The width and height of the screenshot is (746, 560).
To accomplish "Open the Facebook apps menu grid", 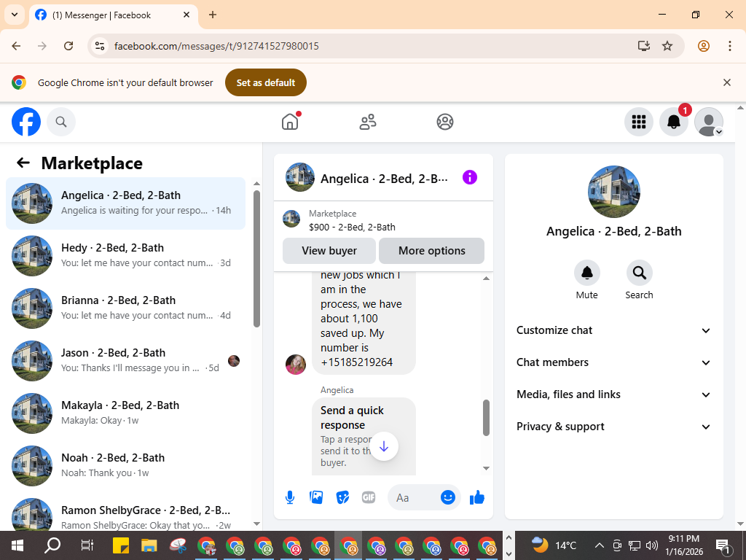I will (x=638, y=122).
